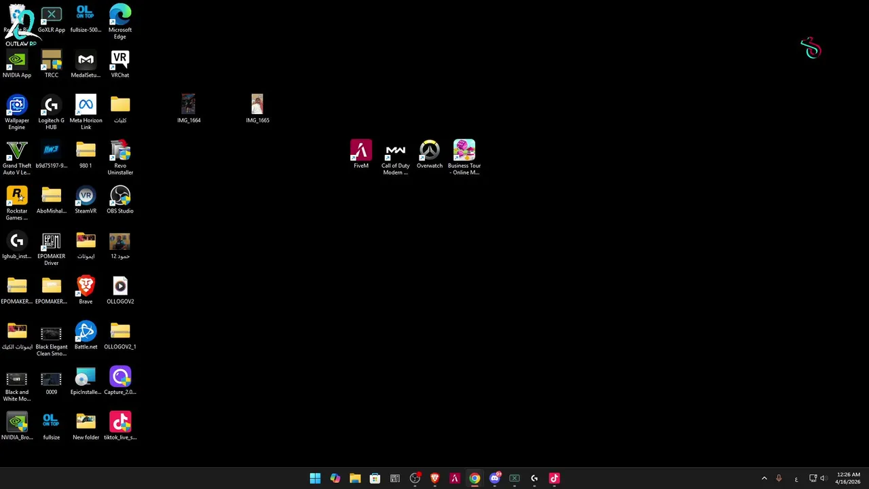Select the FiveM desktop shortcut
The image size is (869, 489).
[361, 155]
